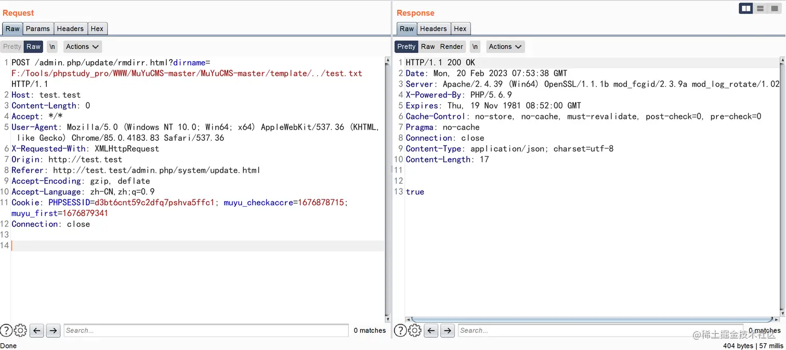Image resolution: width=786 pixels, height=350 pixels.
Task: Open the Hex tab of Request
Action: [97, 29]
